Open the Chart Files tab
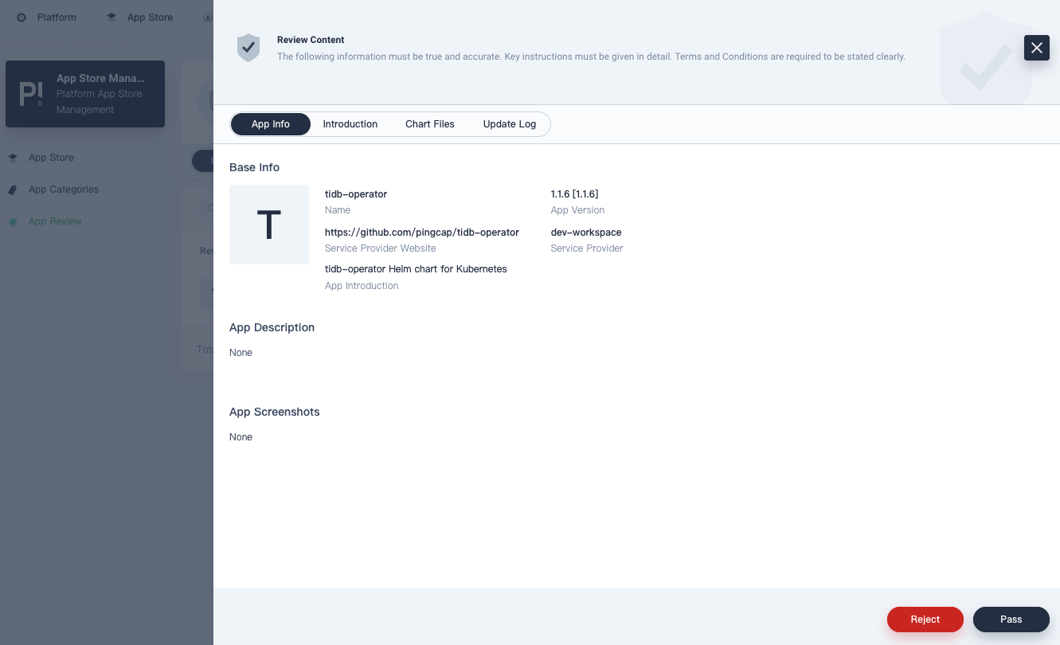1060x645 pixels. (430, 124)
